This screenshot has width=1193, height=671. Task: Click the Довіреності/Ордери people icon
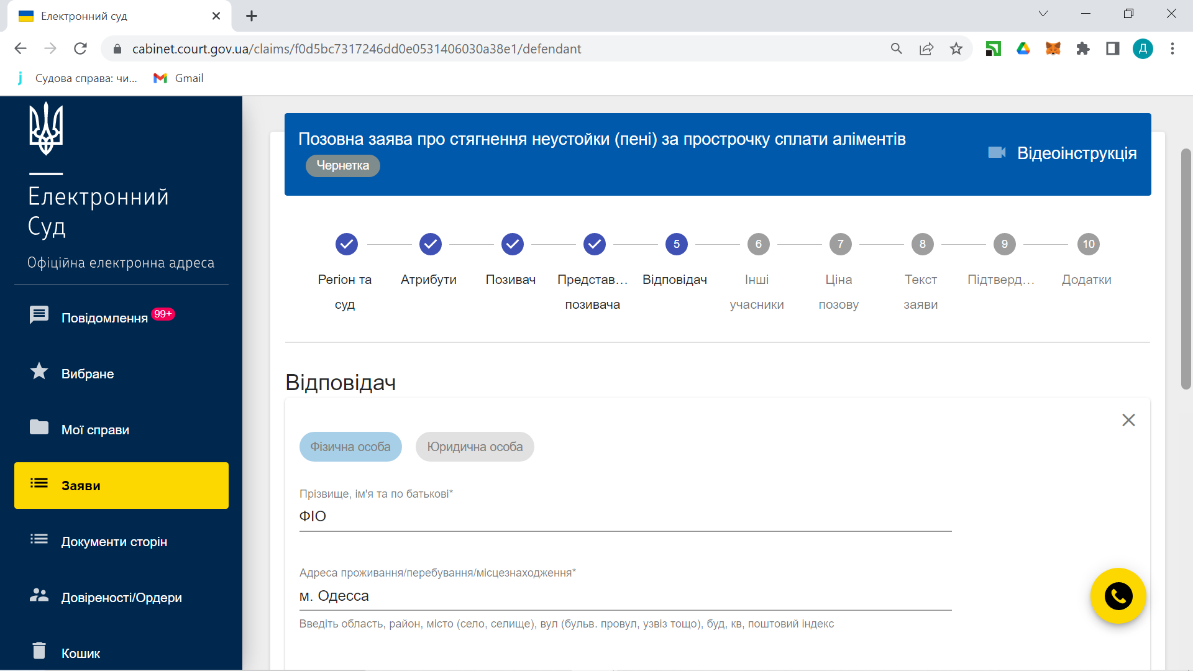coord(39,595)
